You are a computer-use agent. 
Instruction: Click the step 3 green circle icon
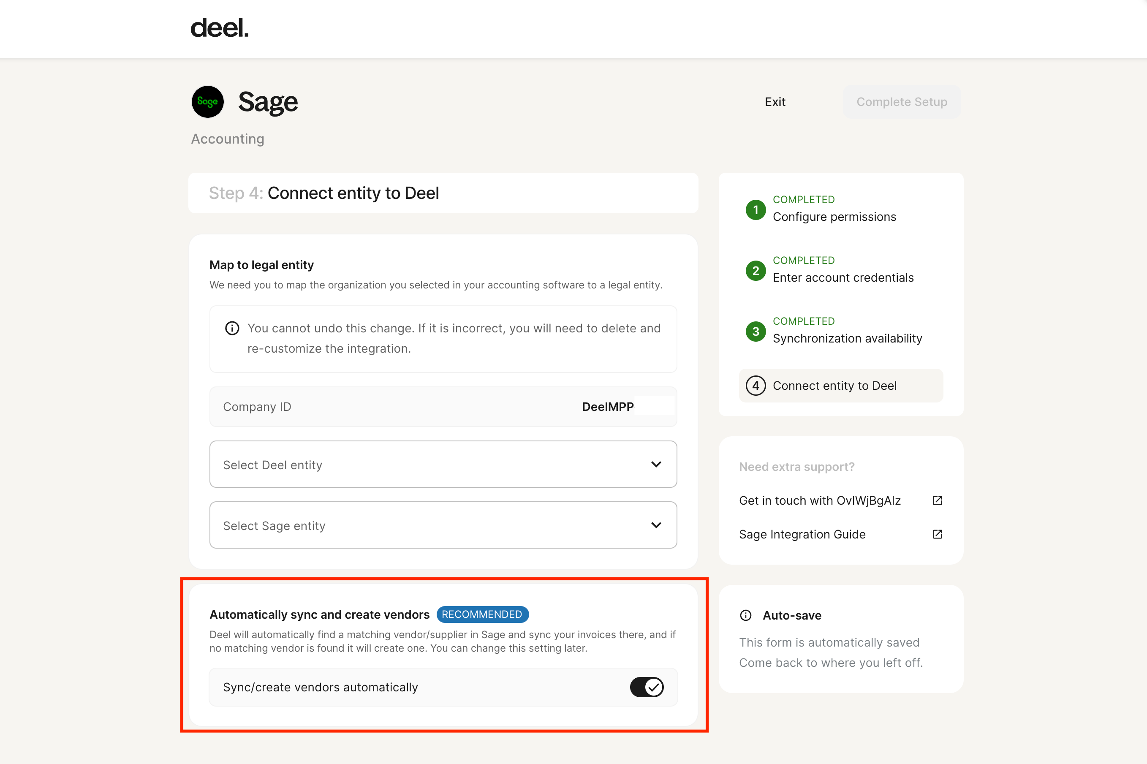click(756, 332)
